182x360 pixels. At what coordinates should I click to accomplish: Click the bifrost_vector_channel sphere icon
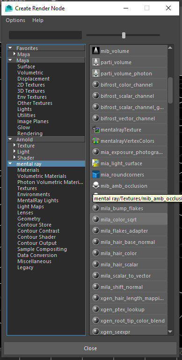[x=96, y=118]
